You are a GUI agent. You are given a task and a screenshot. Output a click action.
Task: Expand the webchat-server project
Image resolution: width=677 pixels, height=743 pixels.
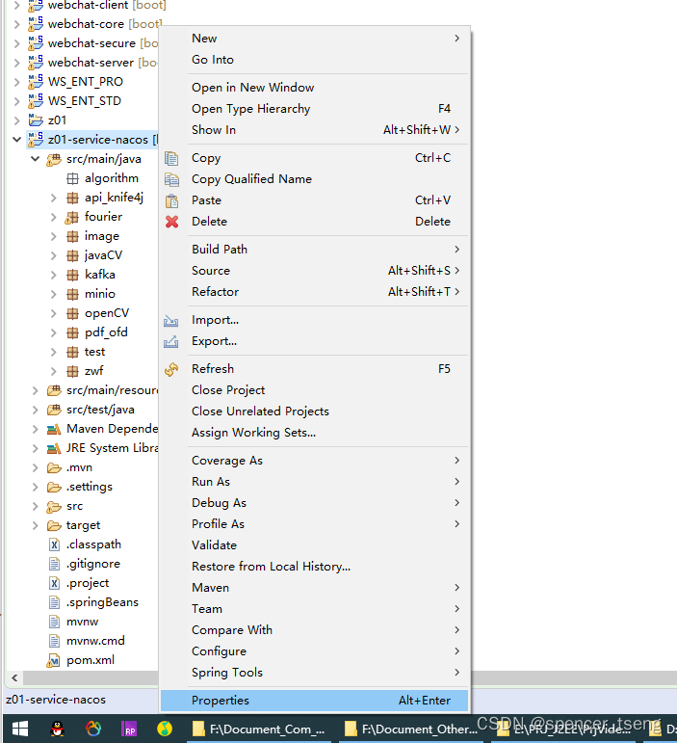click(x=16, y=63)
